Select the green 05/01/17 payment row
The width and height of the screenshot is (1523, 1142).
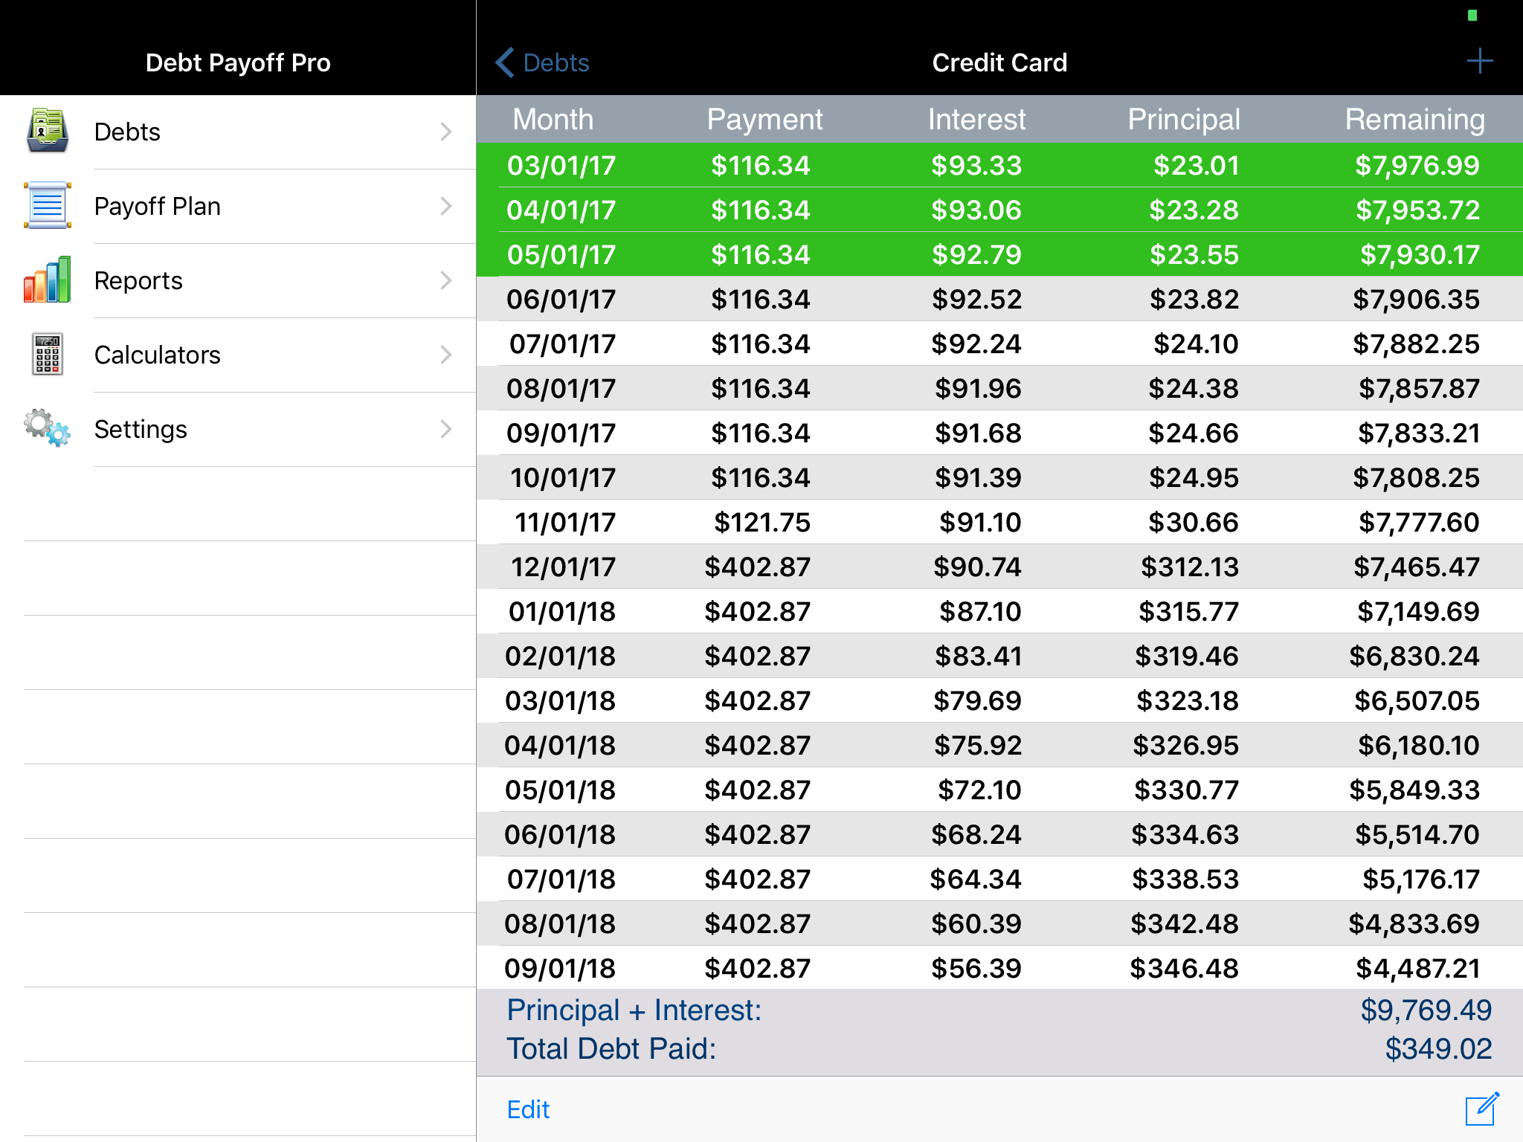pos(999,254)
